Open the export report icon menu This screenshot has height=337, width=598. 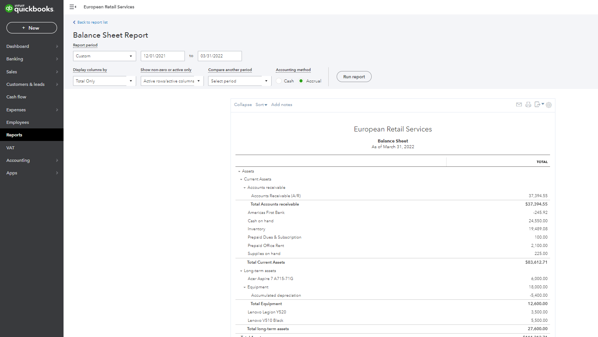pos(539,104)
